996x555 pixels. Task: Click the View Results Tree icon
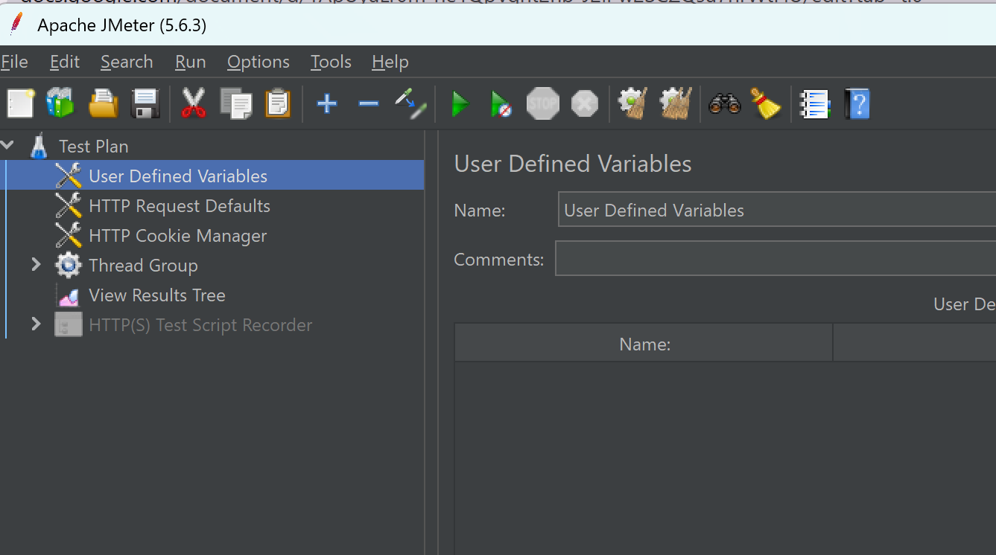tap(68, 295)
